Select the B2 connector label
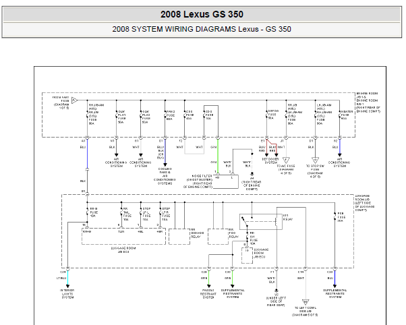This screenshot has height=325, width=406. [336, 141]
